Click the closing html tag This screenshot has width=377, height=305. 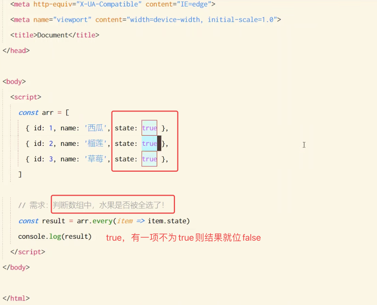coord(14,298)
